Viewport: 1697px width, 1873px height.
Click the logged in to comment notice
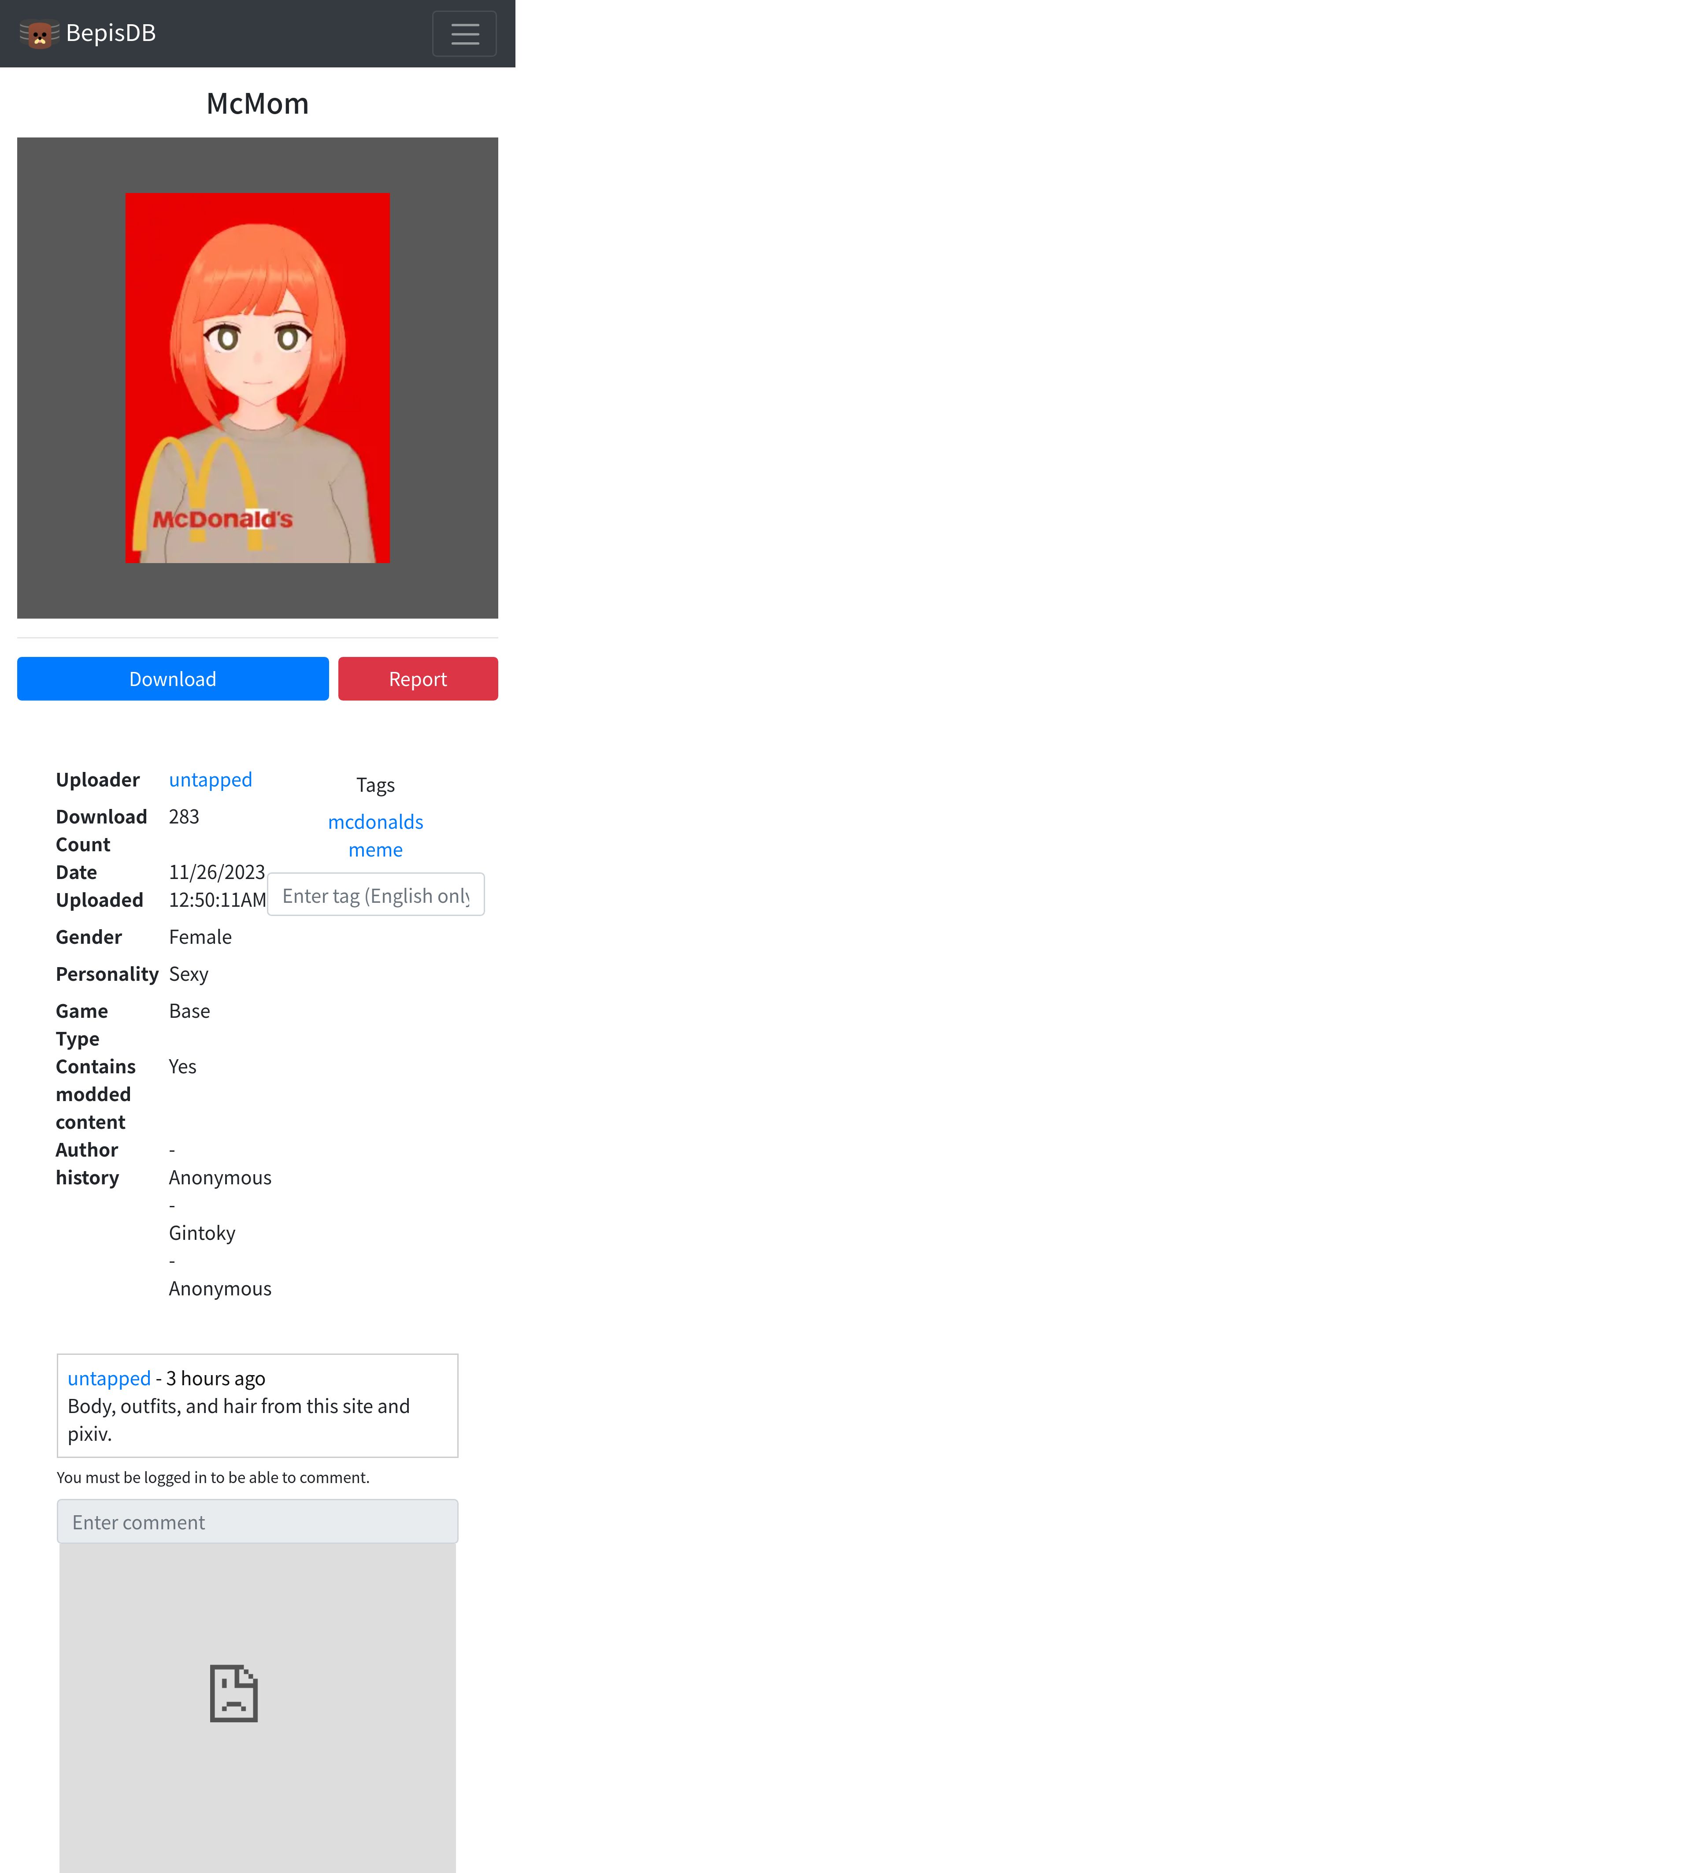[213, 1477]
